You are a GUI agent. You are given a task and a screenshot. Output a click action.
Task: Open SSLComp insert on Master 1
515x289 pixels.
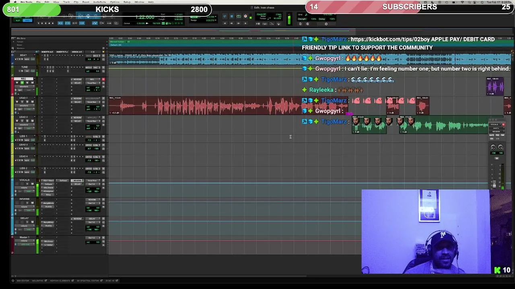coord(47,241)
